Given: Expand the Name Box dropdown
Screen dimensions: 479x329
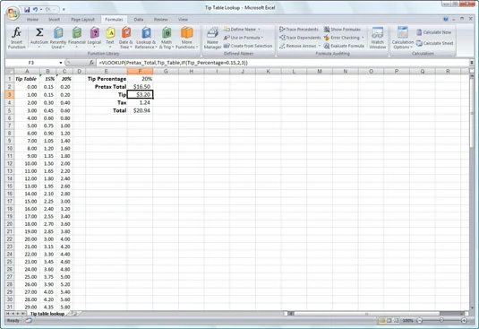Looking at the screenshot, I should 61,63.
